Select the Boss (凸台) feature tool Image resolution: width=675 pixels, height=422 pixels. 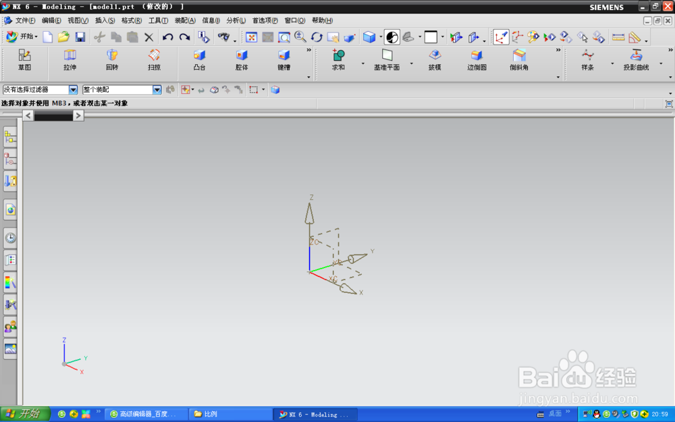click(x=199, y=60)
